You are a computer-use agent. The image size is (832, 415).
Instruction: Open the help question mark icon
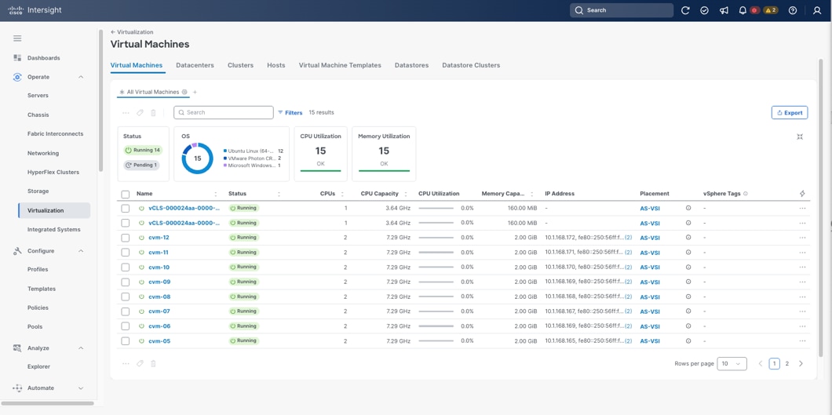click(x=793, y=10)
